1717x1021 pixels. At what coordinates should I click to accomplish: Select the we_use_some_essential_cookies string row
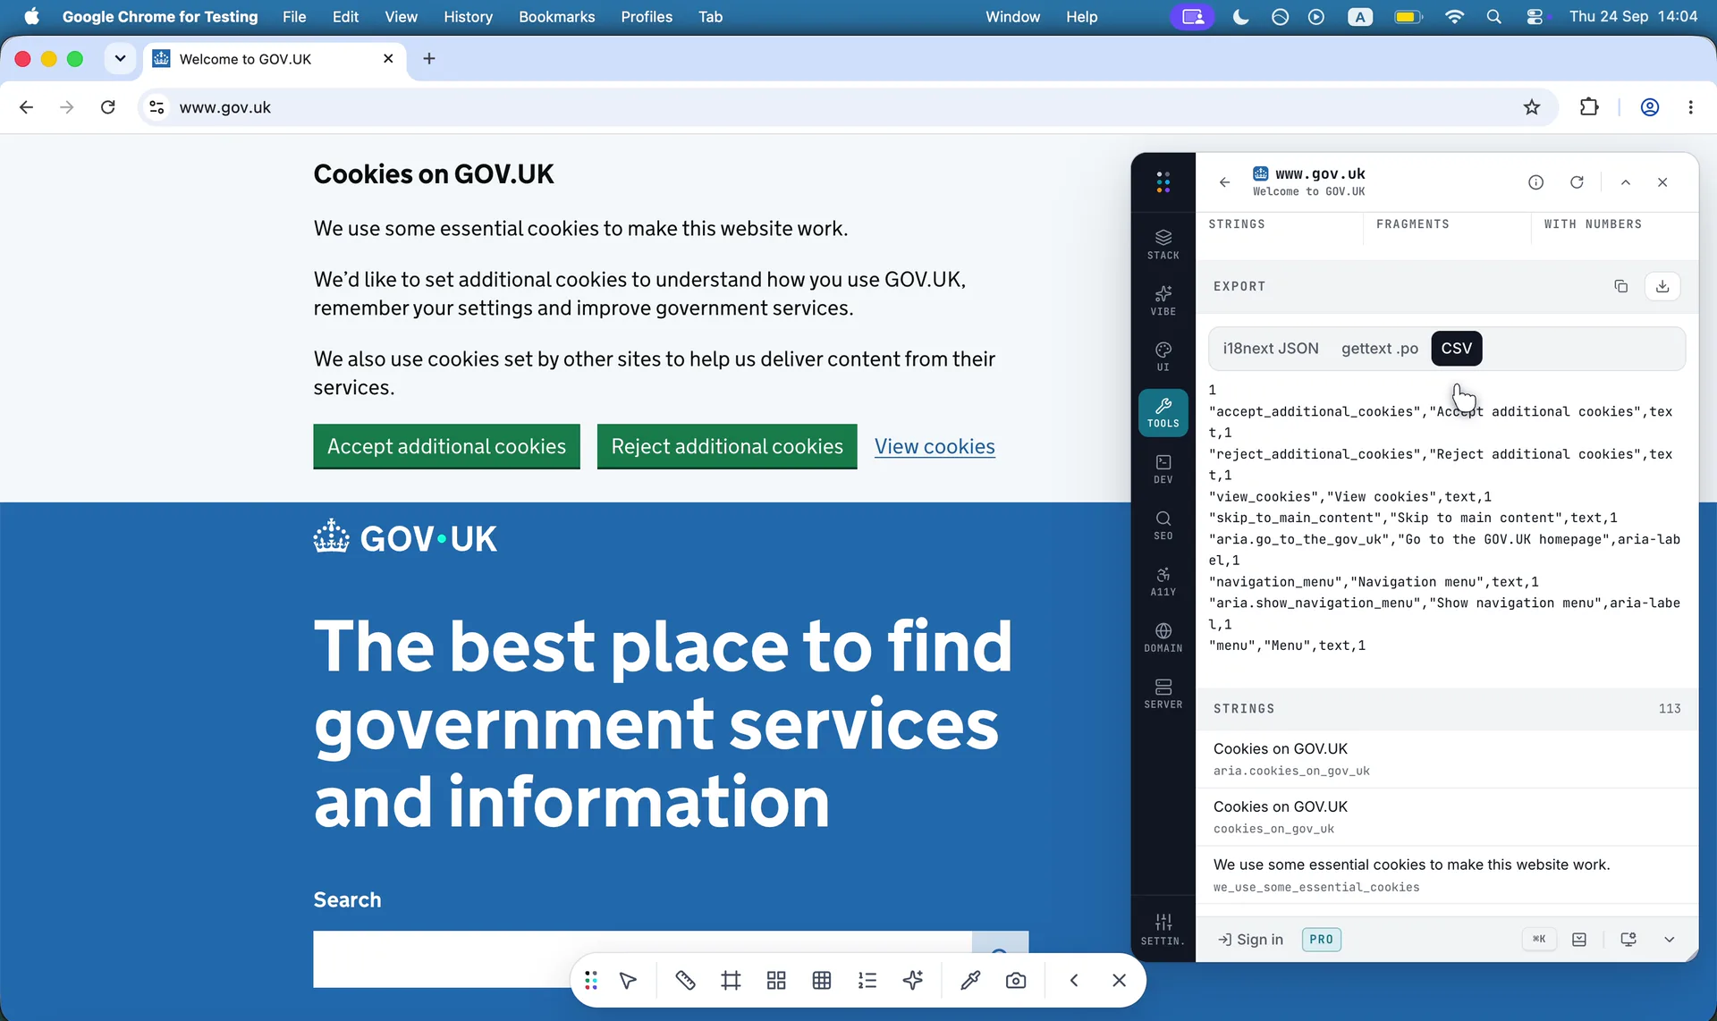click(x=1446, y=875)
